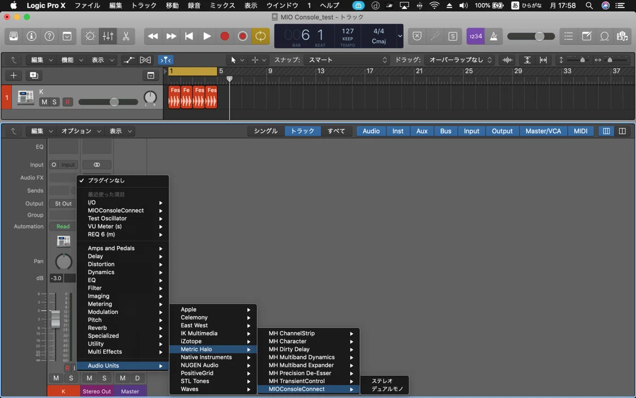Image resolution: width=636 pixels, height=398 pixels.
Task: Toggle Cycle mode button
Action: click(x=260, y=36)
